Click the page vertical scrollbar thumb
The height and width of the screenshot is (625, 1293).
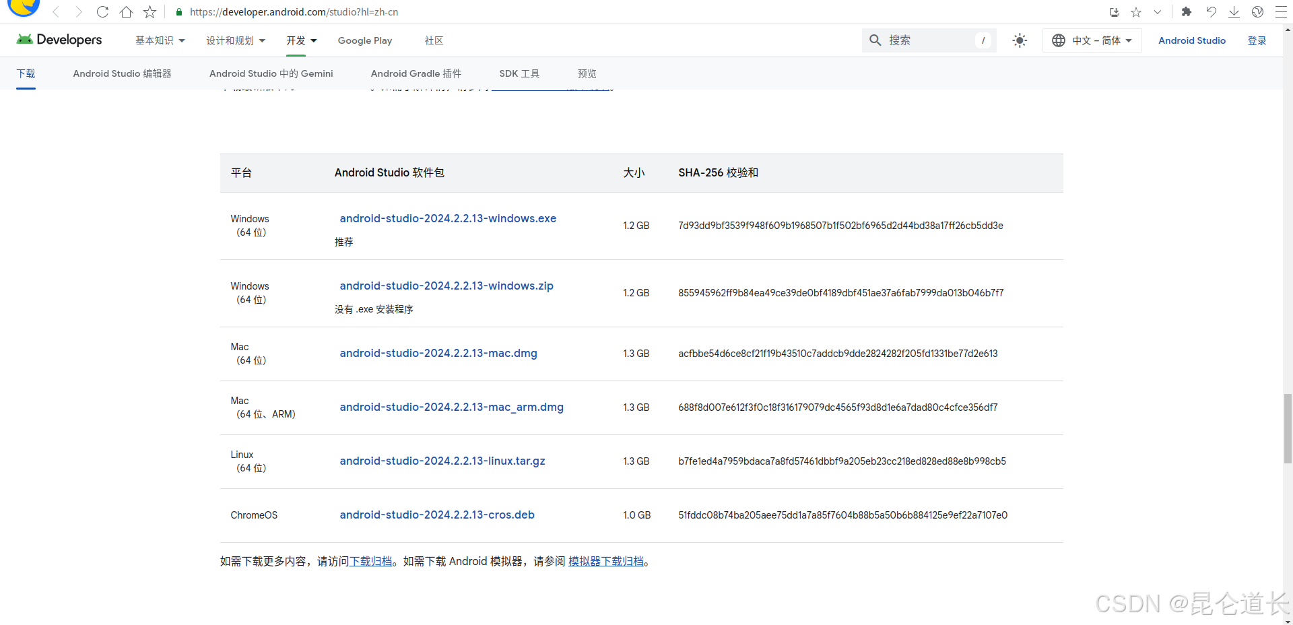[1288, 428]
